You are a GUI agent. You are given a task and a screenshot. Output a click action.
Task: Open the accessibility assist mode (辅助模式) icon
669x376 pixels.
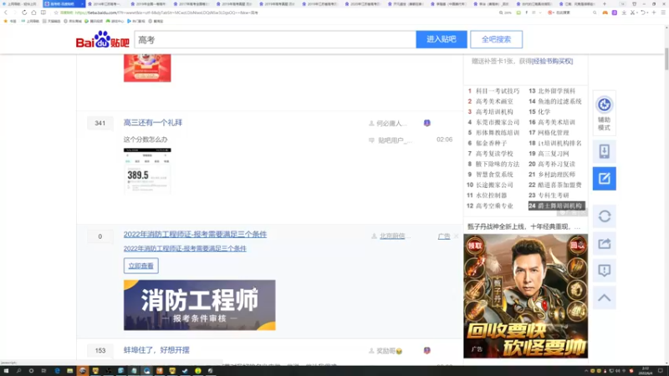604,114
